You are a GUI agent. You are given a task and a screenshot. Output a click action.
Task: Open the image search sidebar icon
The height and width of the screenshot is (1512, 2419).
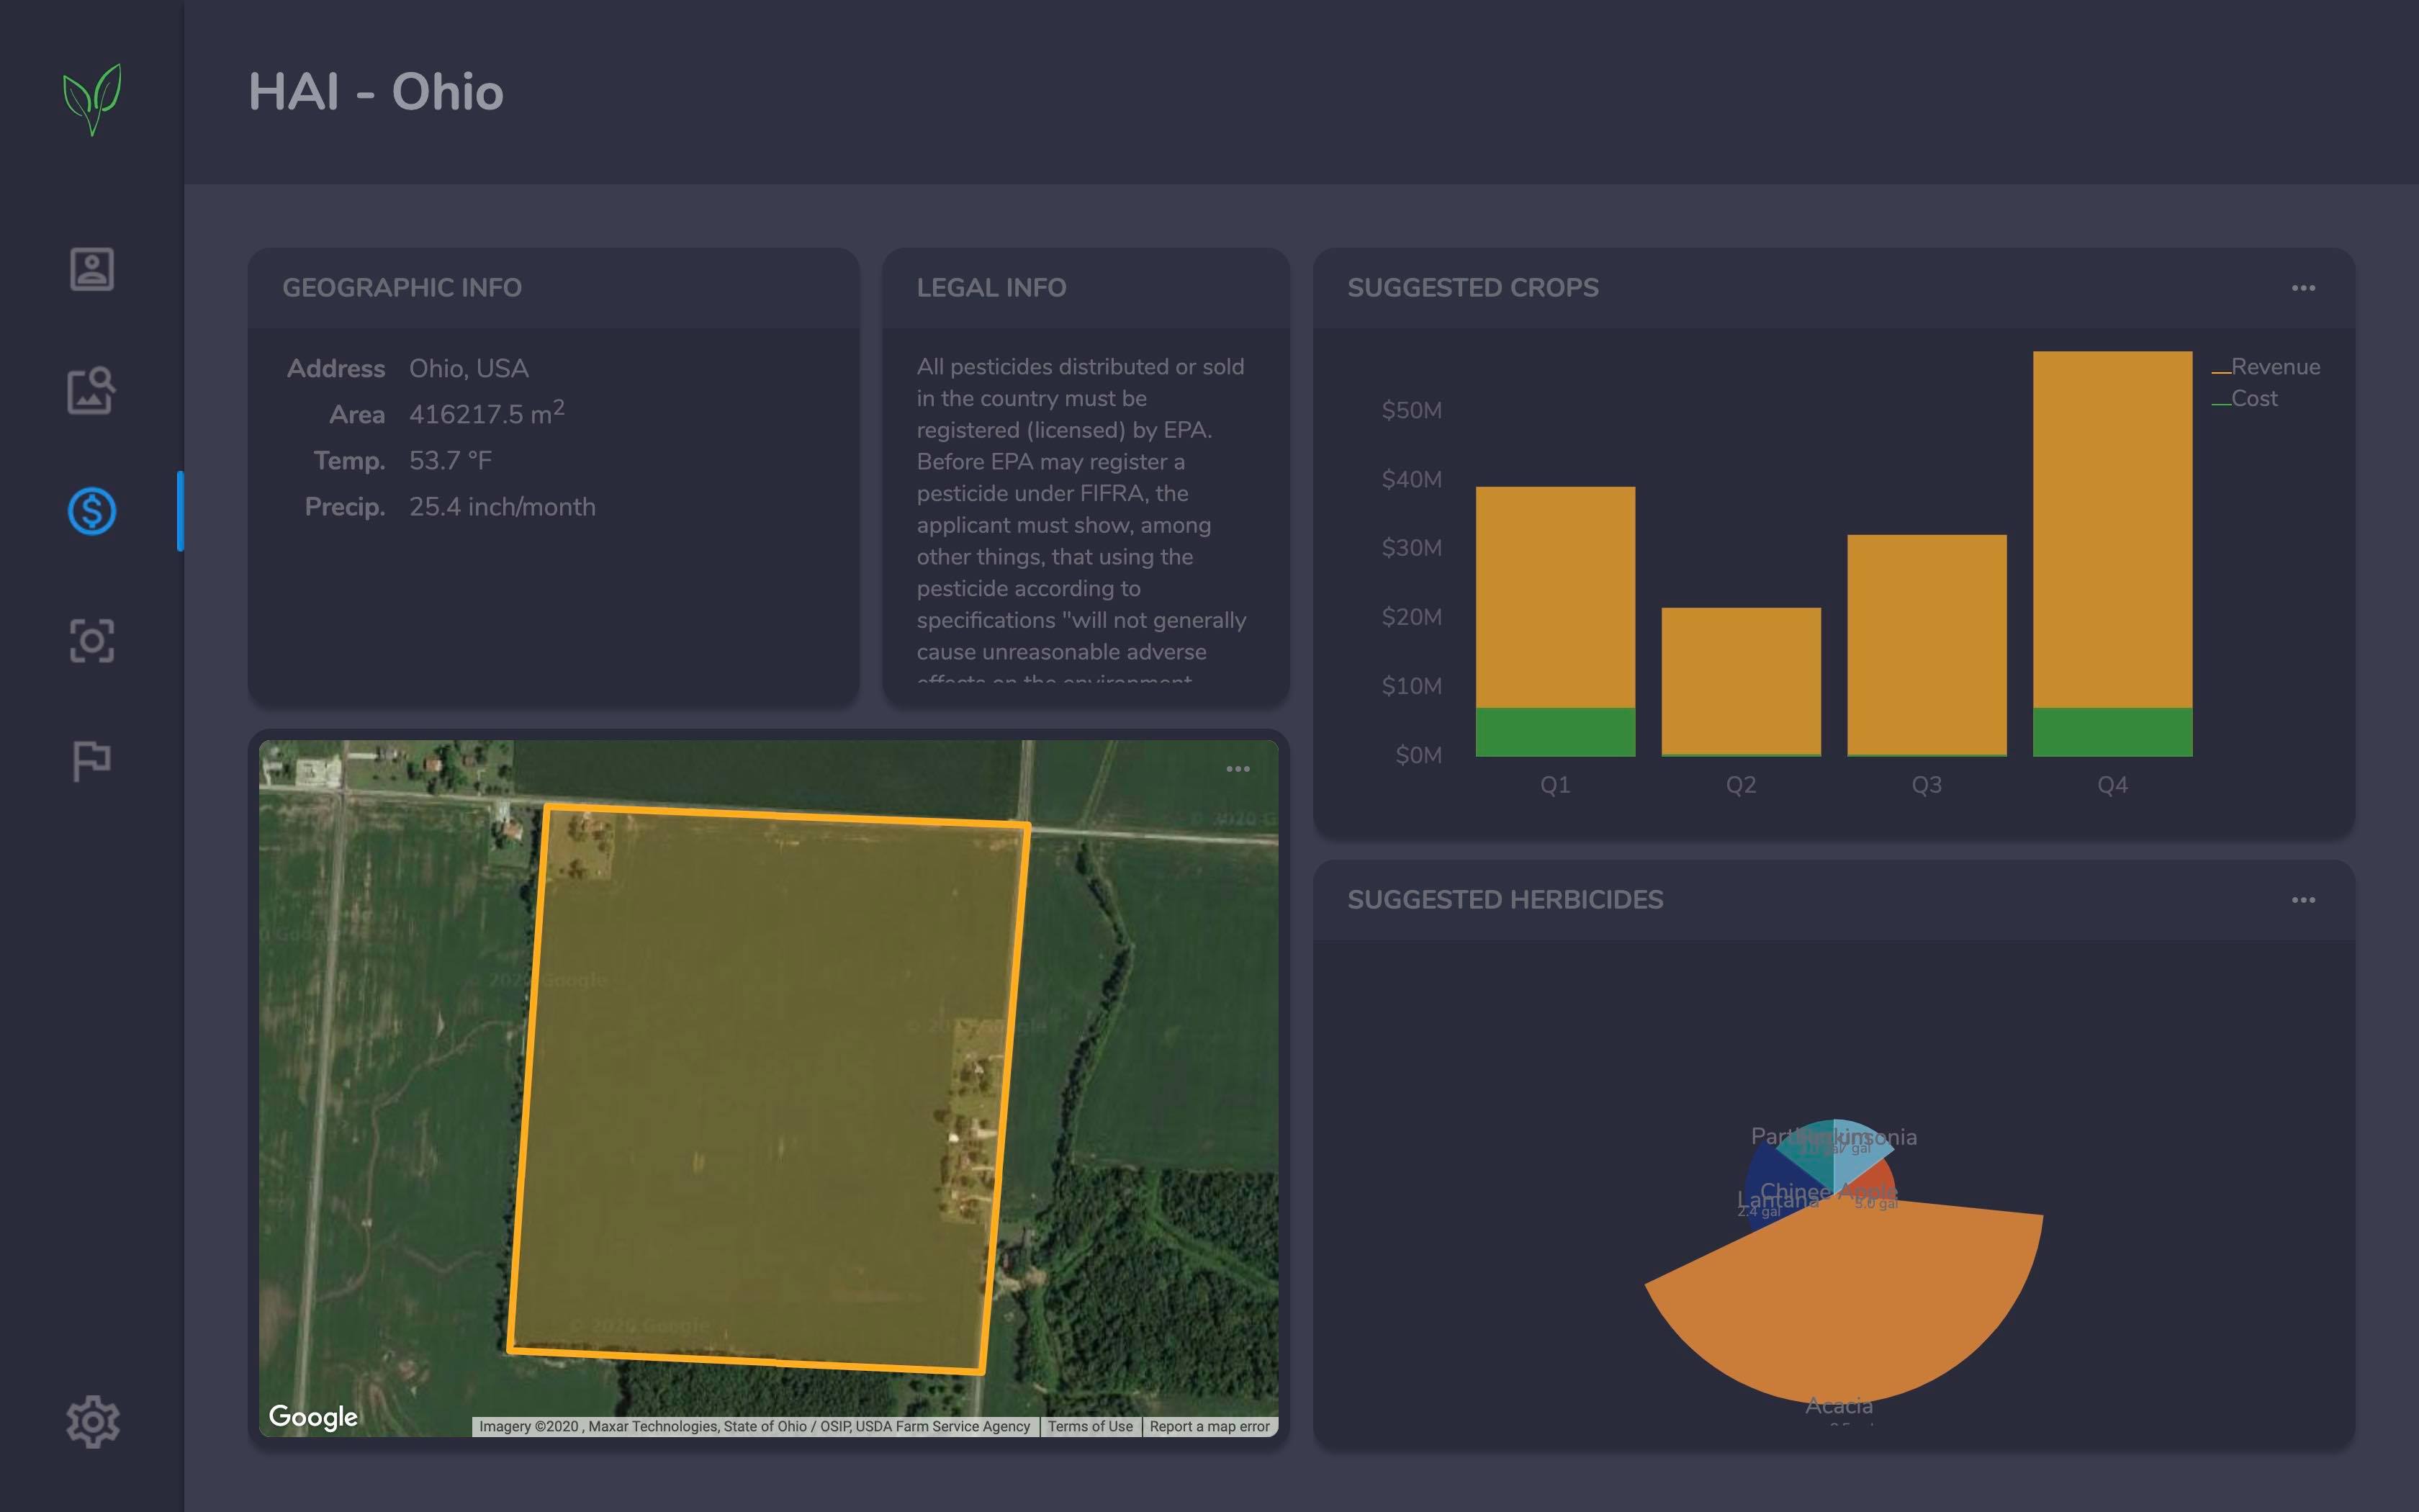click(92, 390)
